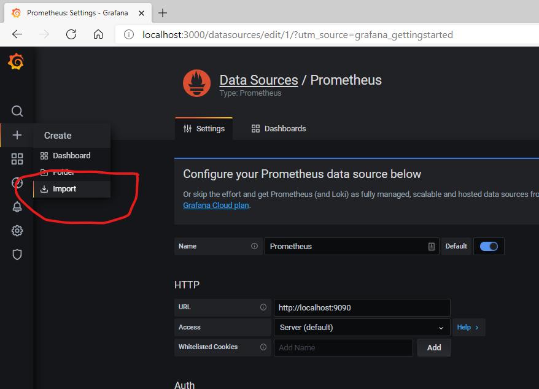Click the 'Type: Prometheus' subtitle text

click(x=250, y=93)
